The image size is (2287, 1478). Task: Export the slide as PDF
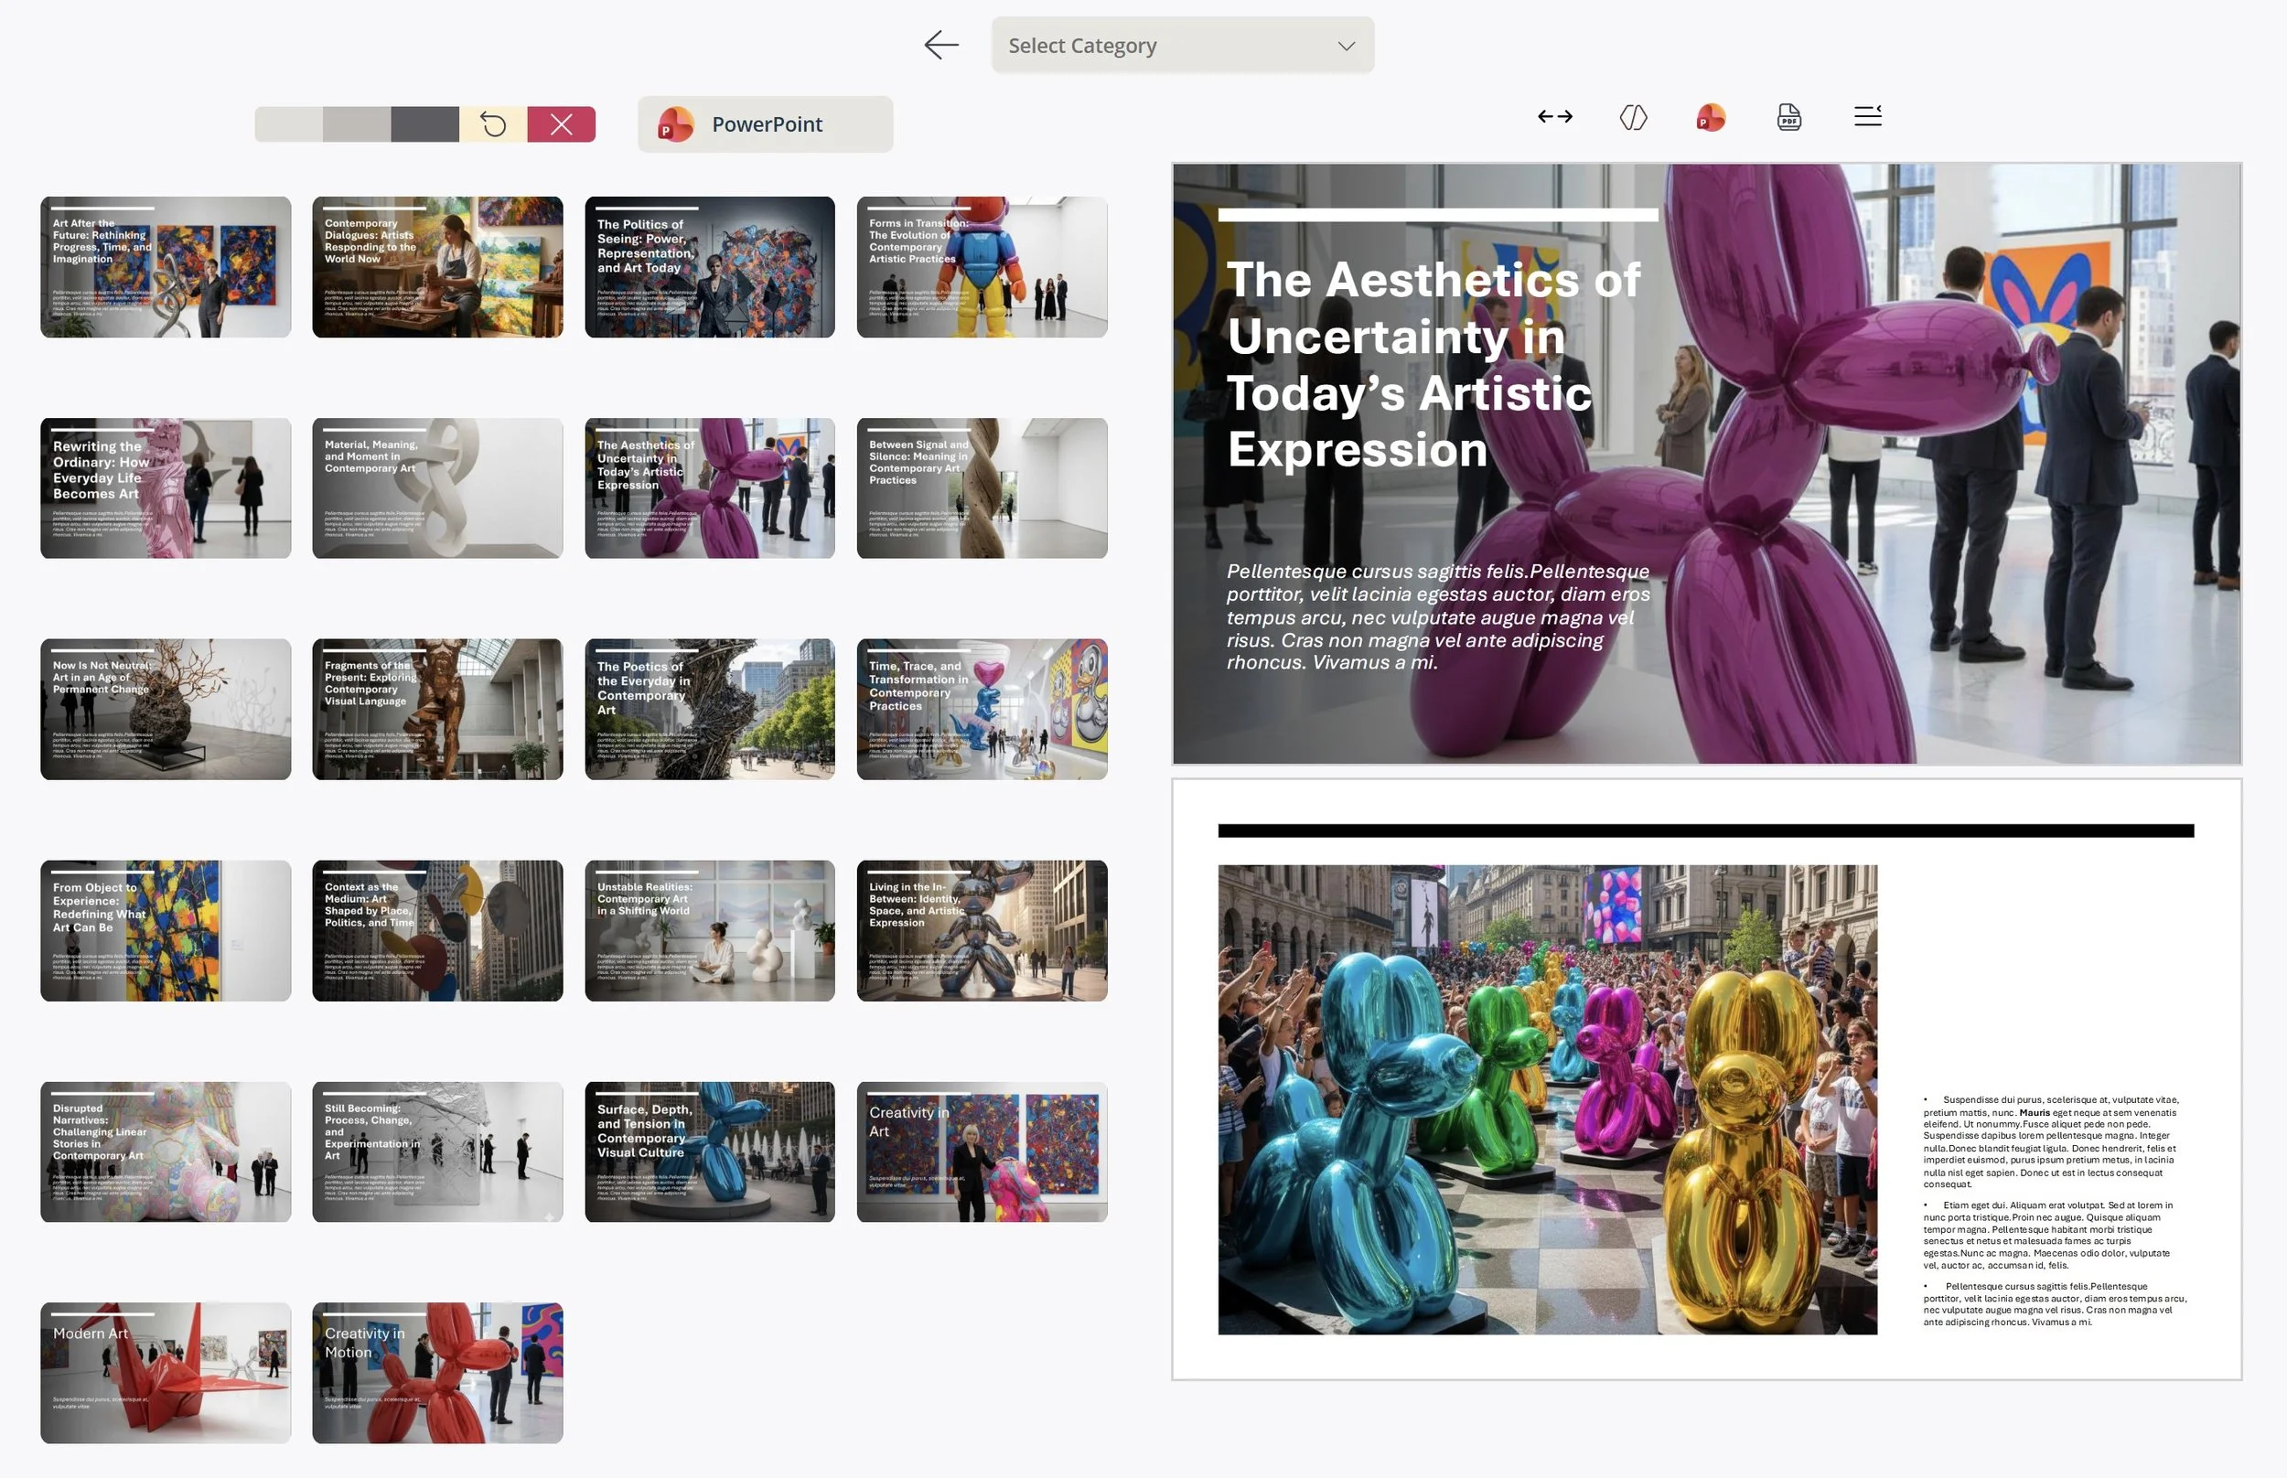[1789, 117]
